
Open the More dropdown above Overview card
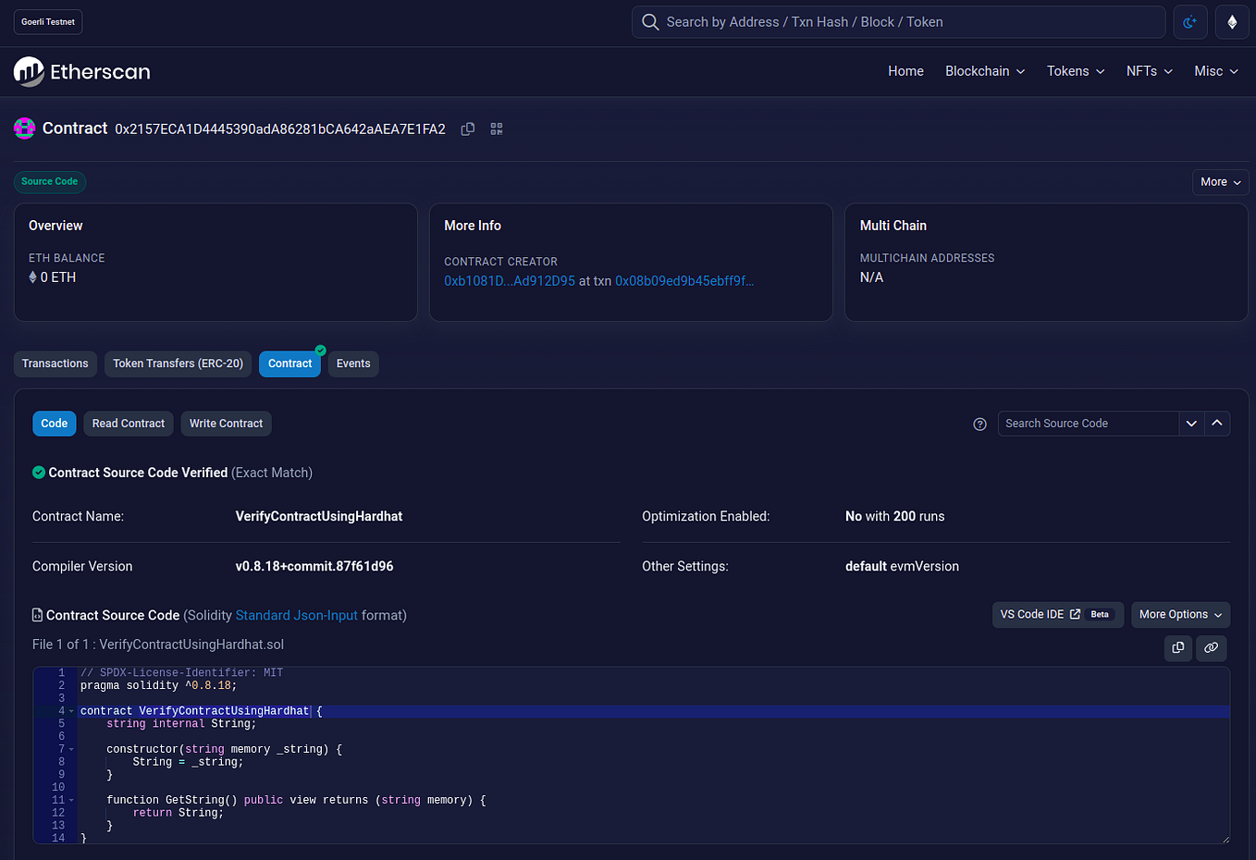[1220, 182]
